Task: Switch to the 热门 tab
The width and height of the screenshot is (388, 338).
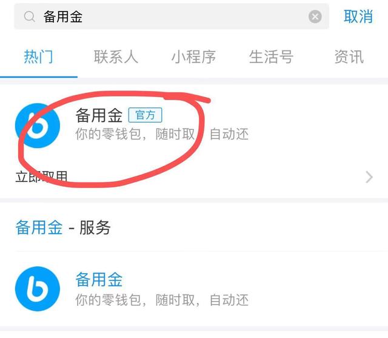Action: 39,56
